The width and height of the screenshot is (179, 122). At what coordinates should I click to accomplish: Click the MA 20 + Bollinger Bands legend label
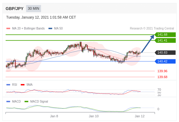[28, 28]
